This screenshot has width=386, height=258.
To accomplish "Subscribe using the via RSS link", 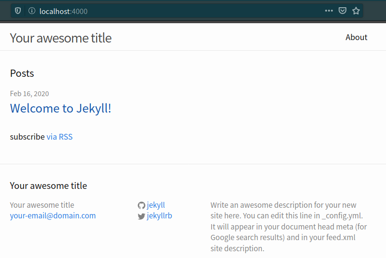I will pos(59,137).
